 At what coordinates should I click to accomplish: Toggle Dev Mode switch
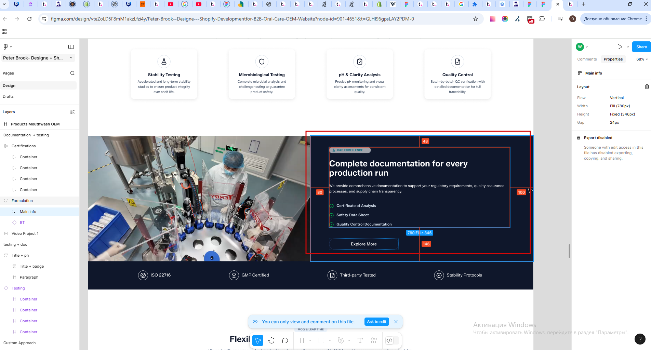coord(392,340)
